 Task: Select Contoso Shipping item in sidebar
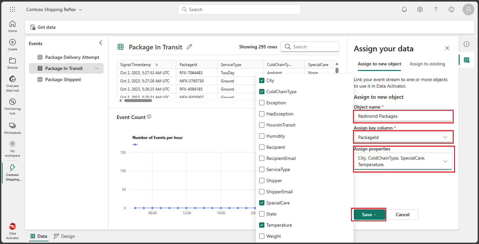(12, 172)
